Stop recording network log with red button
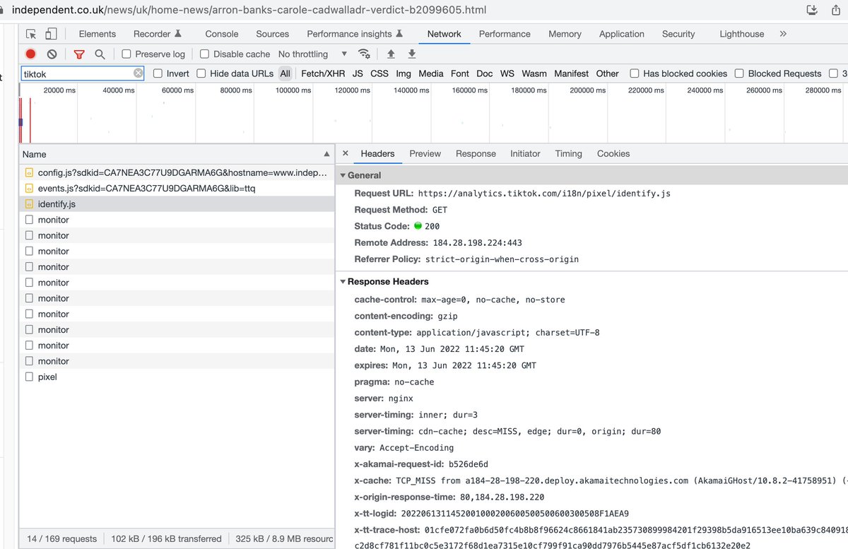Image resolution: width=848 pixels, height=549 pixels. [30, 54]
